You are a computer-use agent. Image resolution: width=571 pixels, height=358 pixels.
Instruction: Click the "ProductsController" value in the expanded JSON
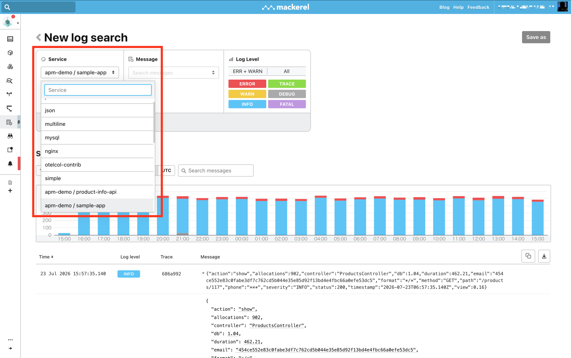277,325
